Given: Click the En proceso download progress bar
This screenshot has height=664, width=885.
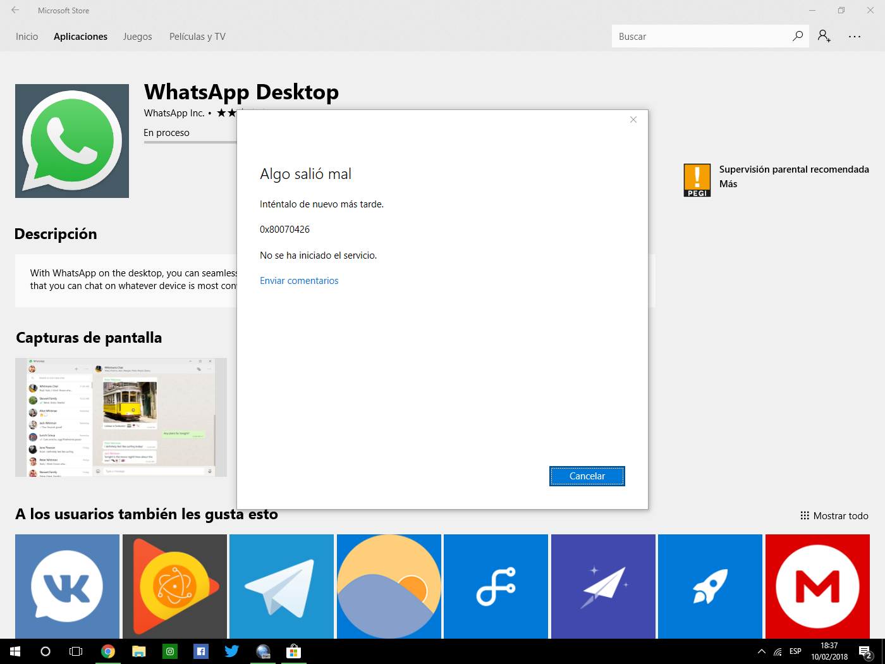Looking at the screenshot, I should pos(190,142).
